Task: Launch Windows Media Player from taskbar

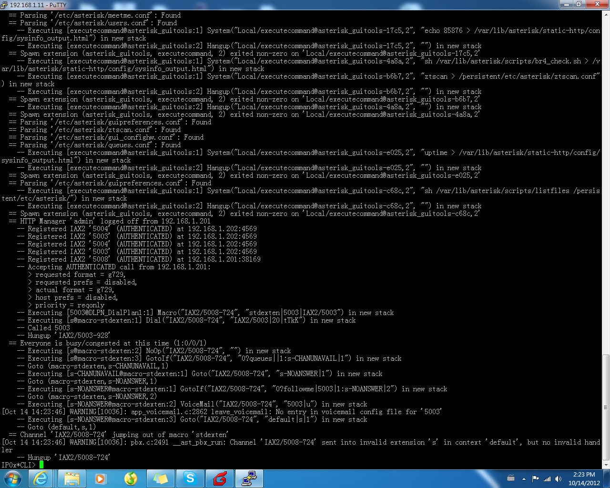Action: coord(101,478)
